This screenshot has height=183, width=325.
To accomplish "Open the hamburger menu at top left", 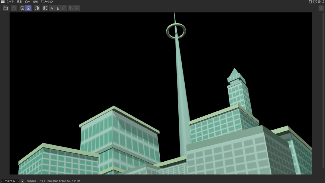I will click(x=3, y=2).
